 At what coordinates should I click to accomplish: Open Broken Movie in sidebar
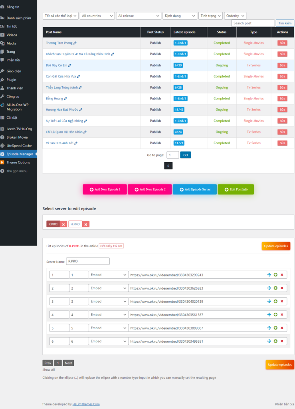click(18, 137)
